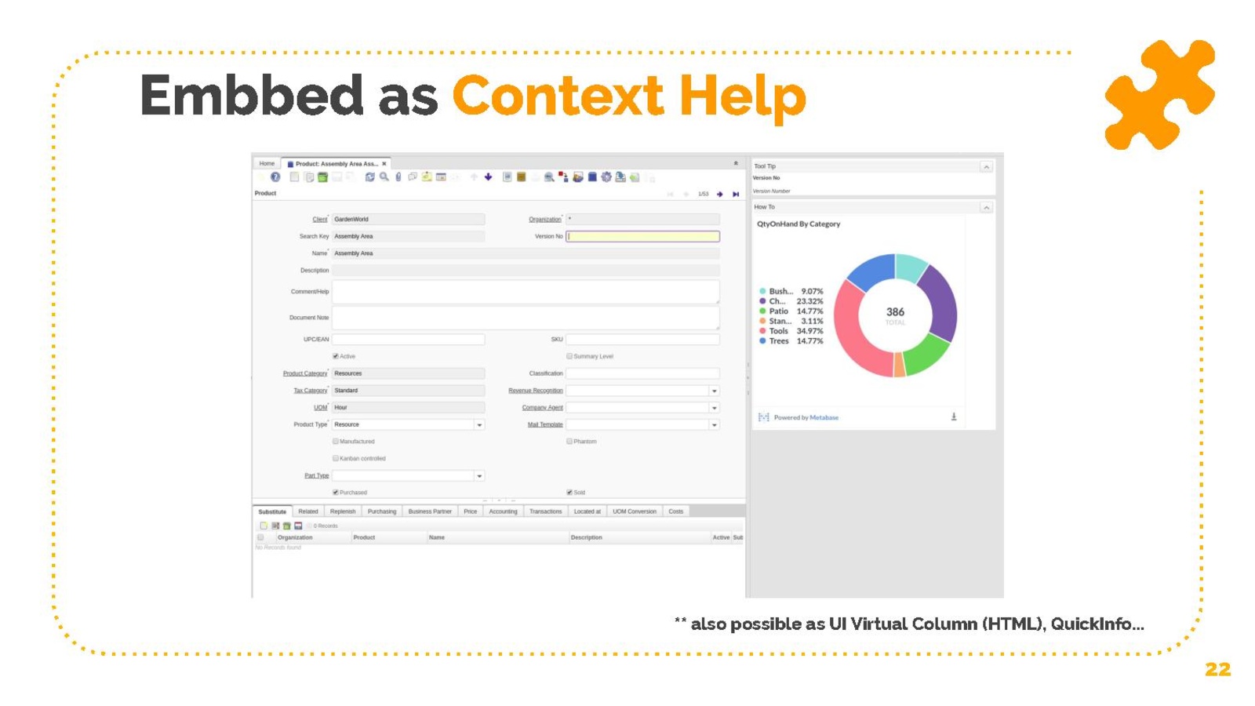Follow the Metabase link

tap(824, 418)
